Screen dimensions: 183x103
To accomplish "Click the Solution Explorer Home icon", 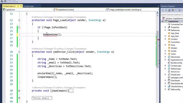I will 169,10.
